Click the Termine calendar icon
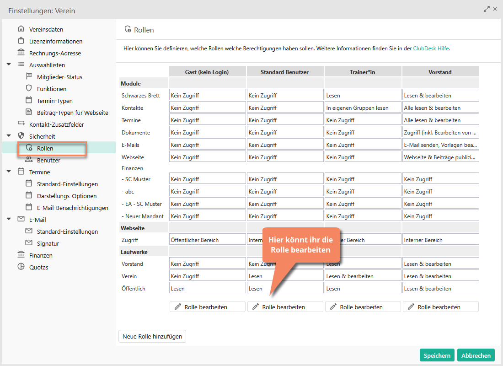This screenshot has width=503, height=366. [21, 172]
